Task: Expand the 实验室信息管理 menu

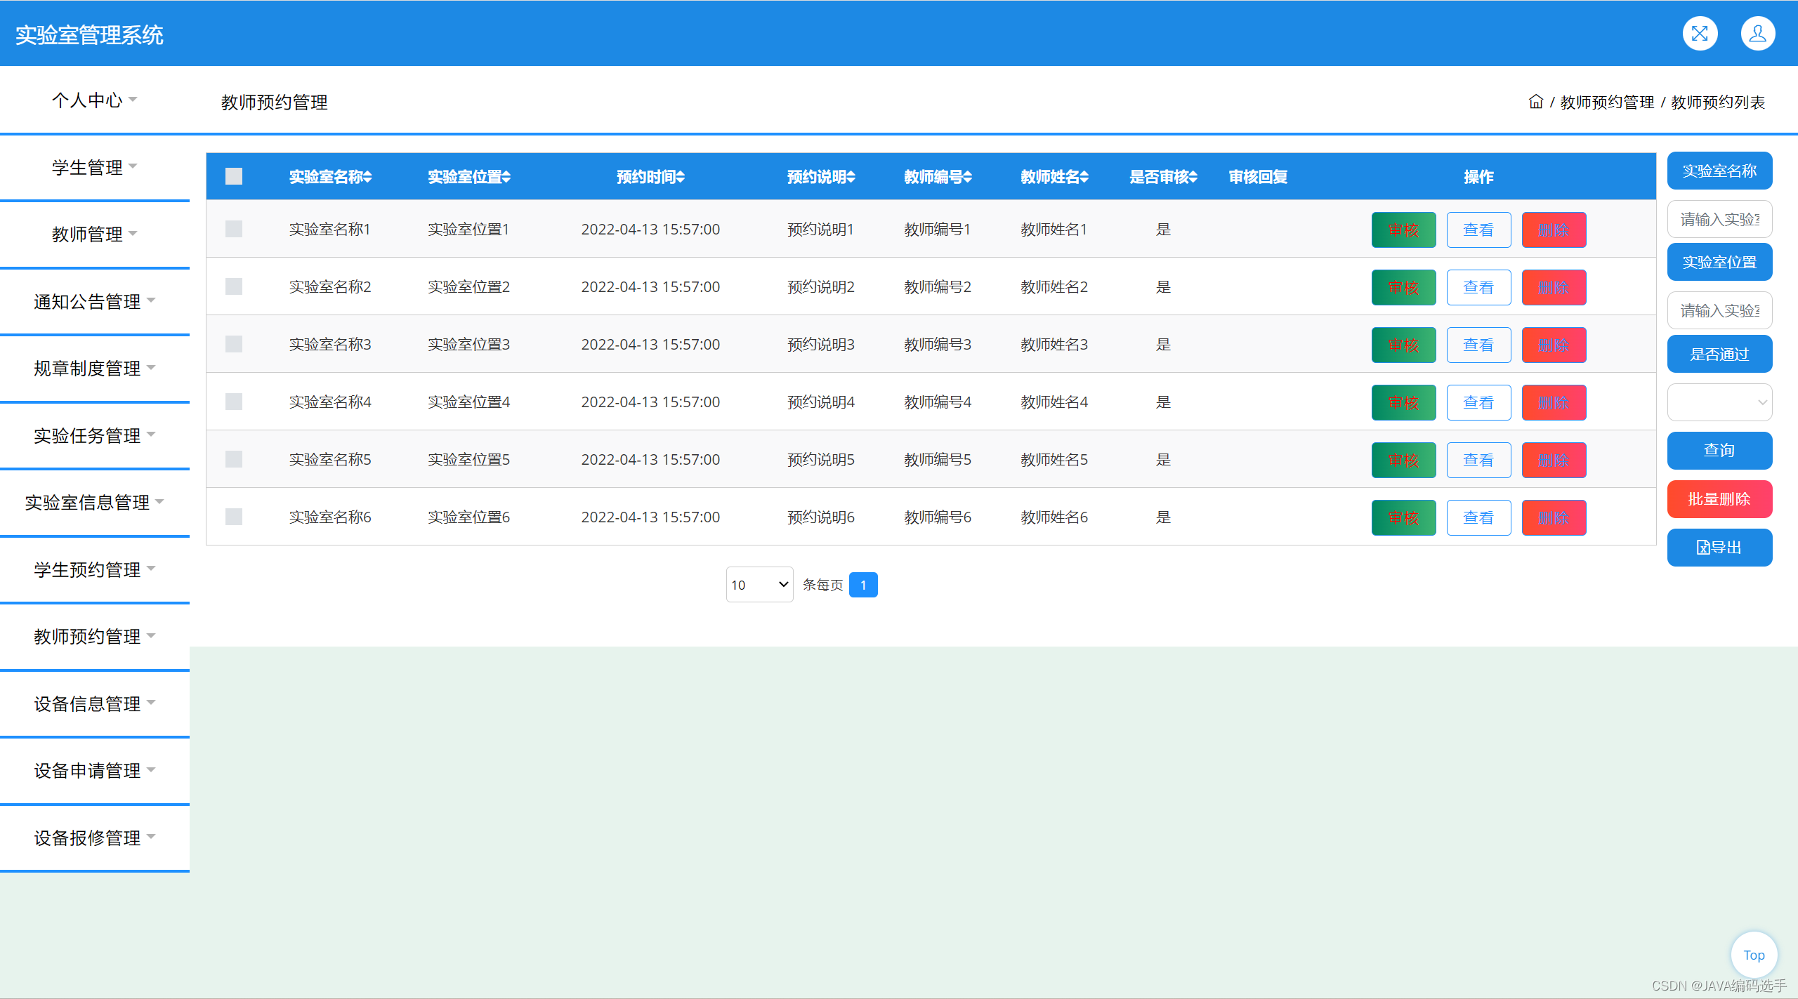Action: coord(94,502)
